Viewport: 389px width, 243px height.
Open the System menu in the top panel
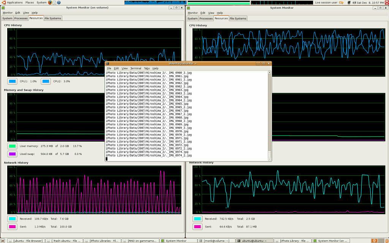pyautogui.click(x=41, y=2)
